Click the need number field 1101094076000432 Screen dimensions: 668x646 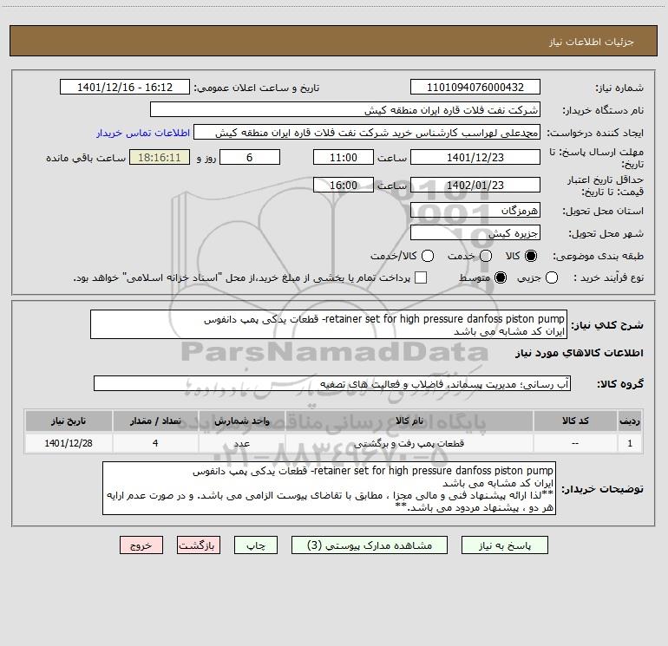click(x=475, y=87)
